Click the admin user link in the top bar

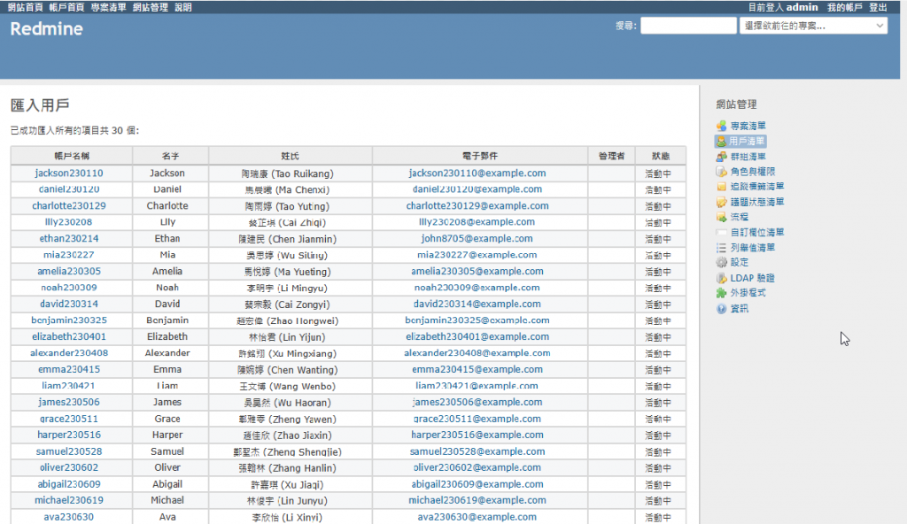[x=802, y=7]
